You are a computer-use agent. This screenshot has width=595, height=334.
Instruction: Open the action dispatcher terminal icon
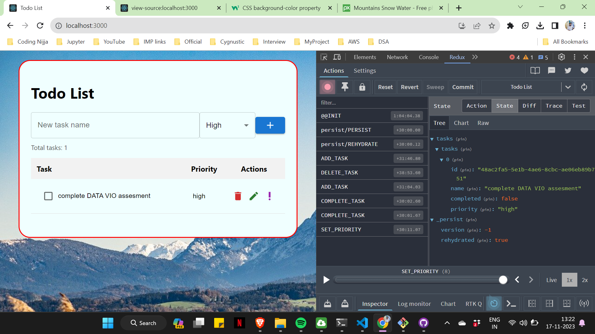[x=511, y=304]
